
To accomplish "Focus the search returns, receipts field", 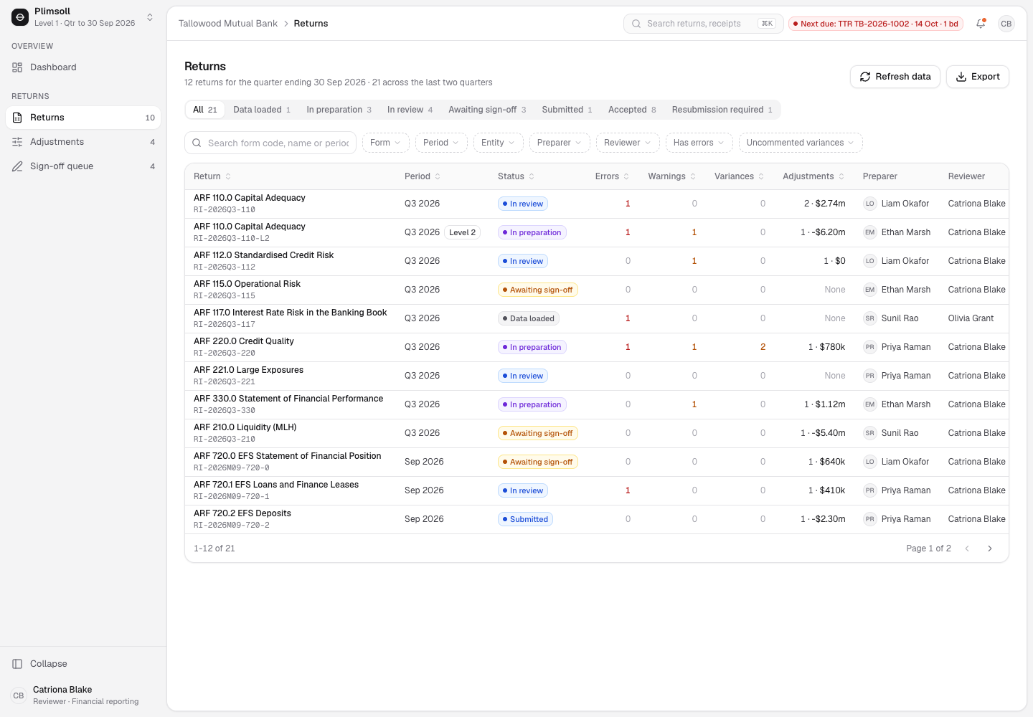I will (x=704, y=24).
